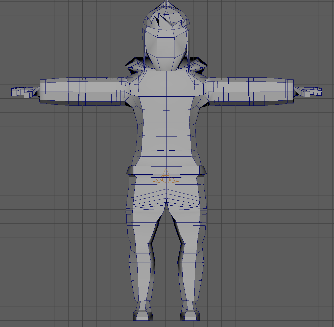Select the orange locator at the character's waist
The height and width of the screenshot is (327, 334).
point(166,176)
